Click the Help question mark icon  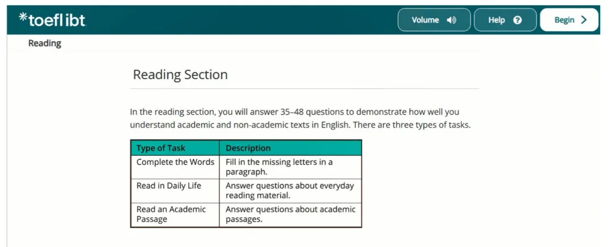(517, 20)
